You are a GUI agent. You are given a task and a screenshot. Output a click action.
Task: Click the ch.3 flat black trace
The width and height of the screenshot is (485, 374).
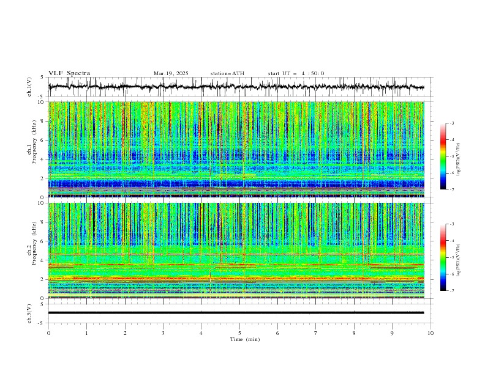[x=236, y=313]
